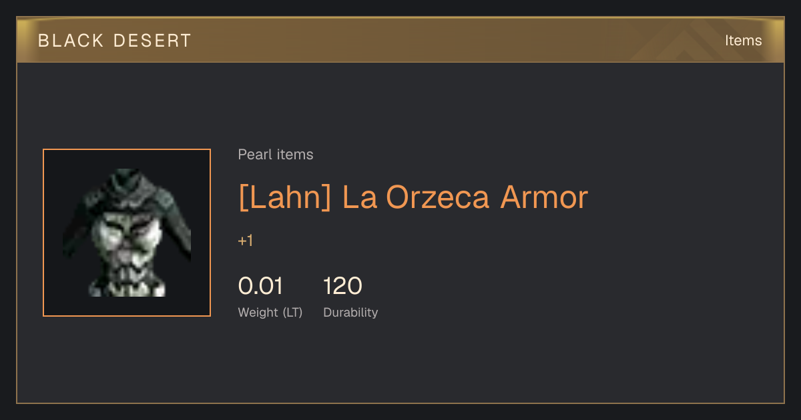Select the Pearl items category label
Image resolution: width=801 pixels, height=420 pixels.
[x=276, y=155]
